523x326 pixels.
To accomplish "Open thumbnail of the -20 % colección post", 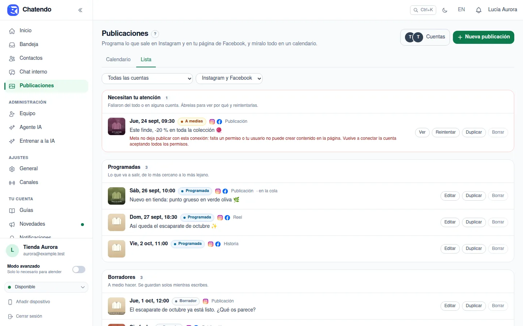I will 117,126.
